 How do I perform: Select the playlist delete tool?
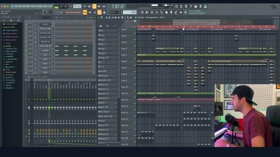(112, 17)
